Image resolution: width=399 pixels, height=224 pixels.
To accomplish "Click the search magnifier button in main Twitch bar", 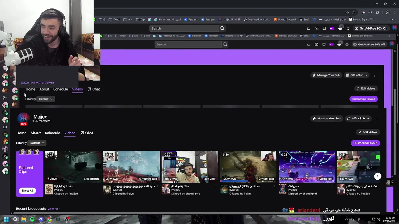I will (x=222, y=28).
